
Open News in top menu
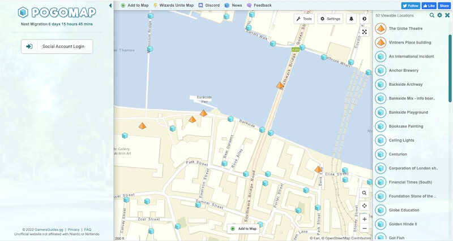(x=233, y=5)
